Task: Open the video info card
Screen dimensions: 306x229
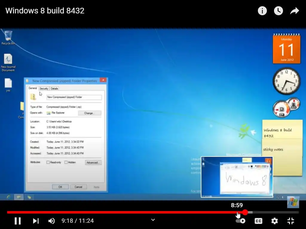Action: point(262,11)
